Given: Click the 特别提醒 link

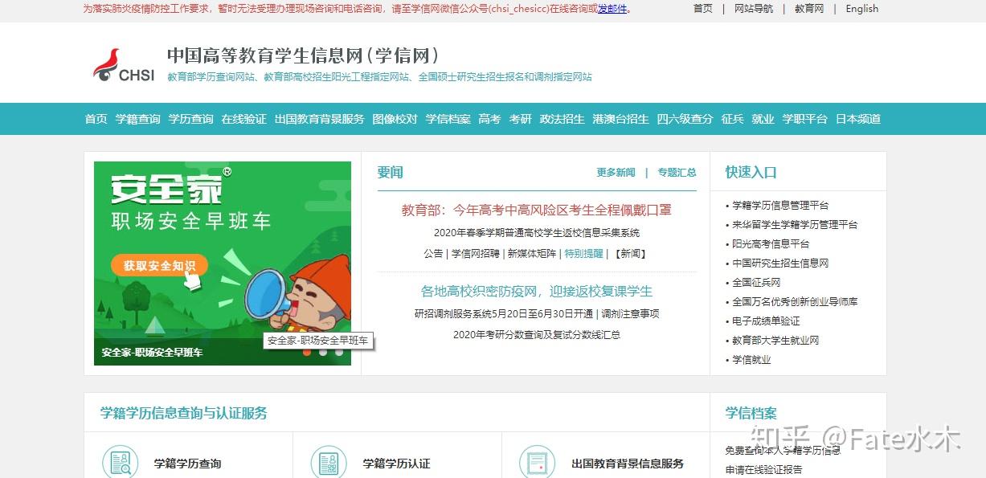Looking at the screenshot, I should click(x=583, y=254).
